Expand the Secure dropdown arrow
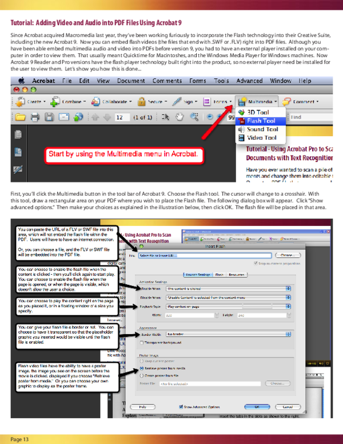 click(x=166, y=102)
